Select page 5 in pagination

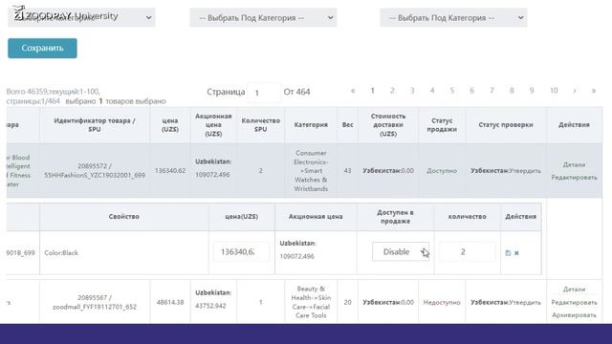(452, 91)
